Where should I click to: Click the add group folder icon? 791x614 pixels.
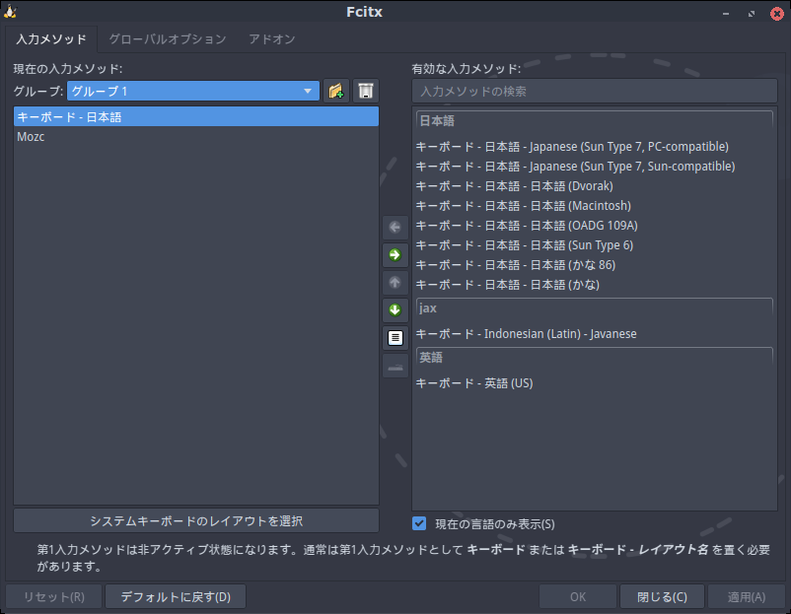pos(336,92)
